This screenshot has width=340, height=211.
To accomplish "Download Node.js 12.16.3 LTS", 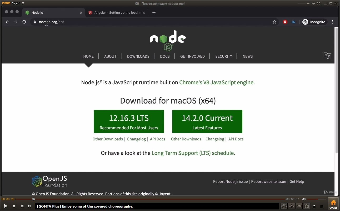I will 129,121.
